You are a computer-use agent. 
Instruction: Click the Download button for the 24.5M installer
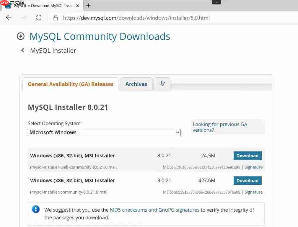[x=247, y=156]
